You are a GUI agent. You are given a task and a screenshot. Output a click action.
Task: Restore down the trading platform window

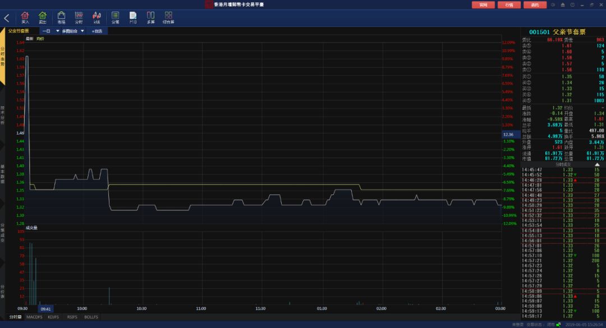coord(592,4)
